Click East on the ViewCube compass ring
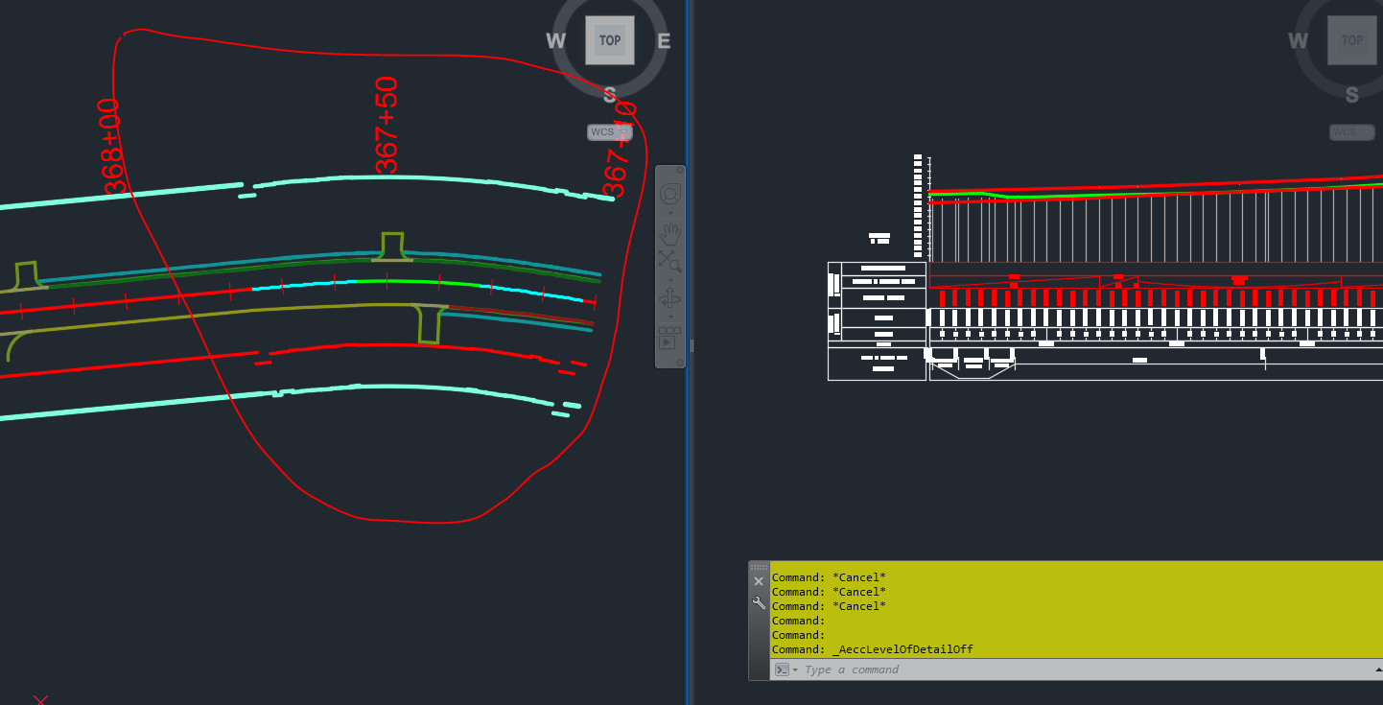1383x705 pixels. pyautogui.click(x=662, y=41)
